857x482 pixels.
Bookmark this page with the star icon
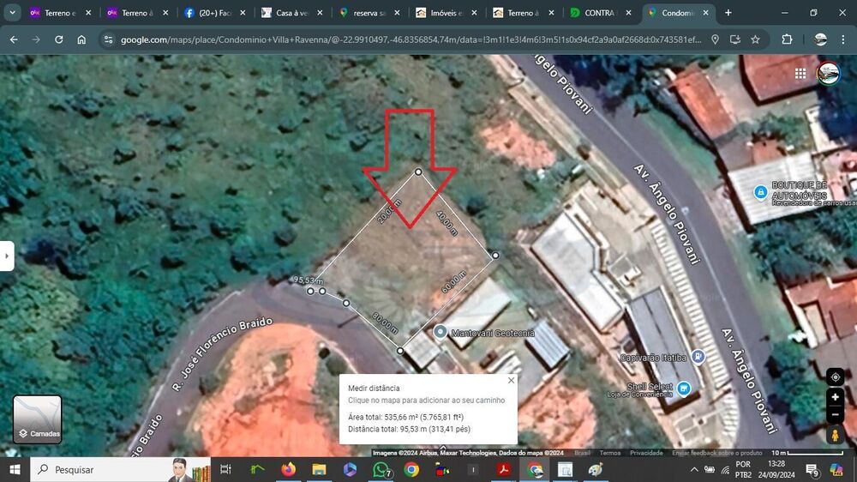755,39
